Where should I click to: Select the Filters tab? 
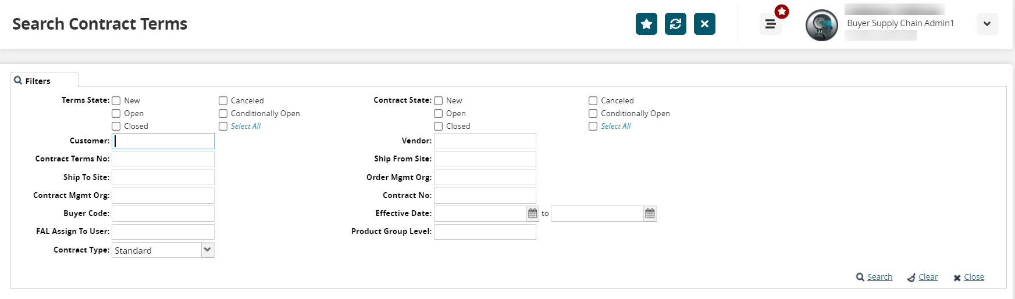point(38,81)
